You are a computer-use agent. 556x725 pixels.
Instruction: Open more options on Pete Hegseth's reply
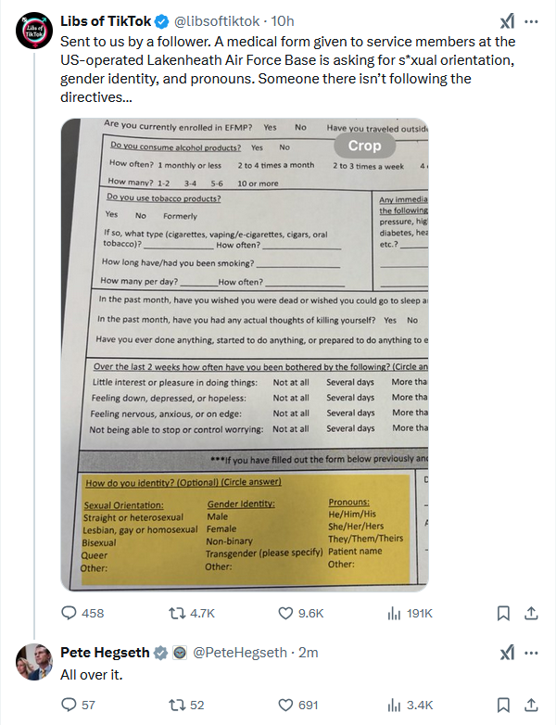pyautogui.click(x=532, y=653)
